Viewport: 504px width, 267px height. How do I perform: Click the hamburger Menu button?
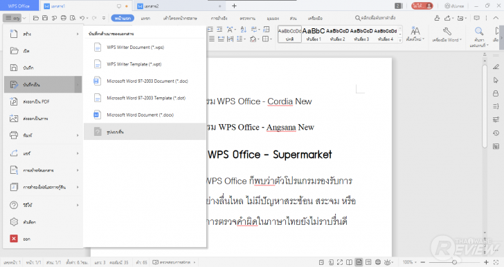click(12, 18)
